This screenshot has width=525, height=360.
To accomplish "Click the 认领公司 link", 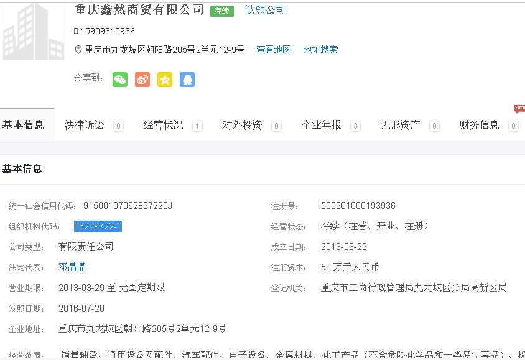I will pyautogui.click(x=266, y=10).
